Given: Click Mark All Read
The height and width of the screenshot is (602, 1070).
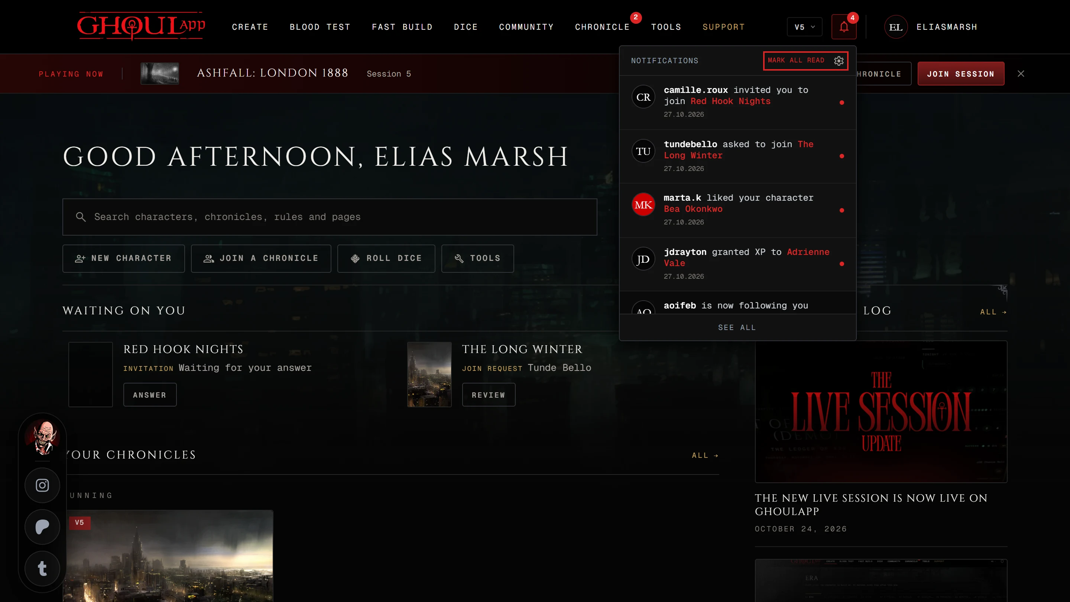Looking at the screenshot, I should coord(796,61).
